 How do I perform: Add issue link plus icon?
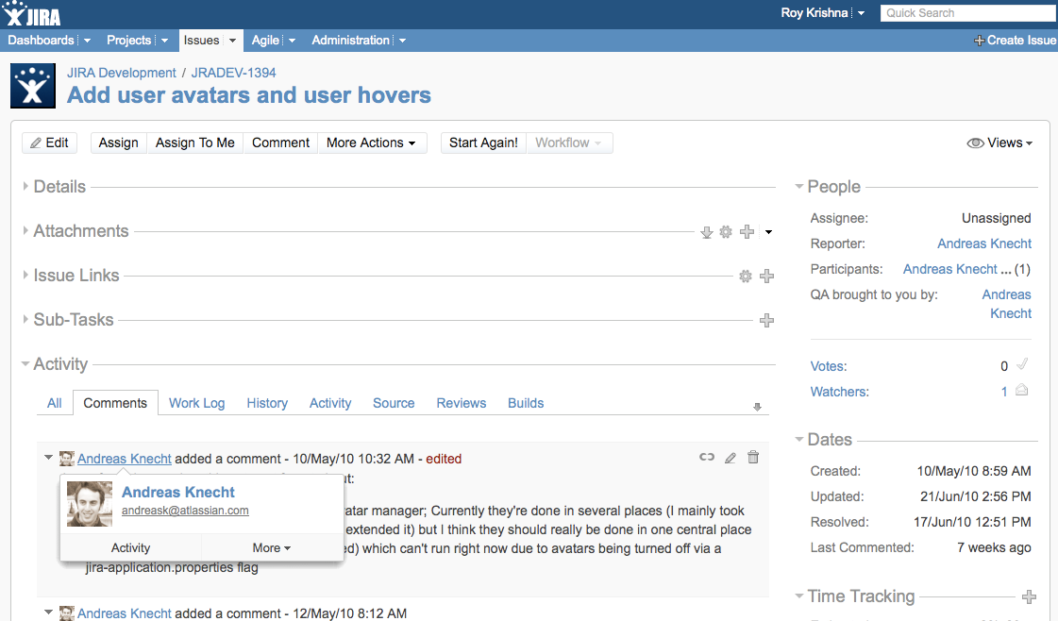coord(766,277)
